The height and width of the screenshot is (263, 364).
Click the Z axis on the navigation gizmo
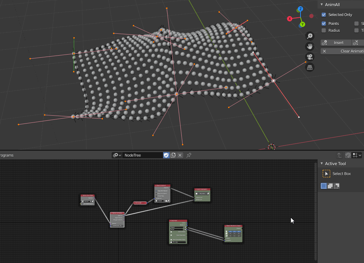tap(300, 9)
